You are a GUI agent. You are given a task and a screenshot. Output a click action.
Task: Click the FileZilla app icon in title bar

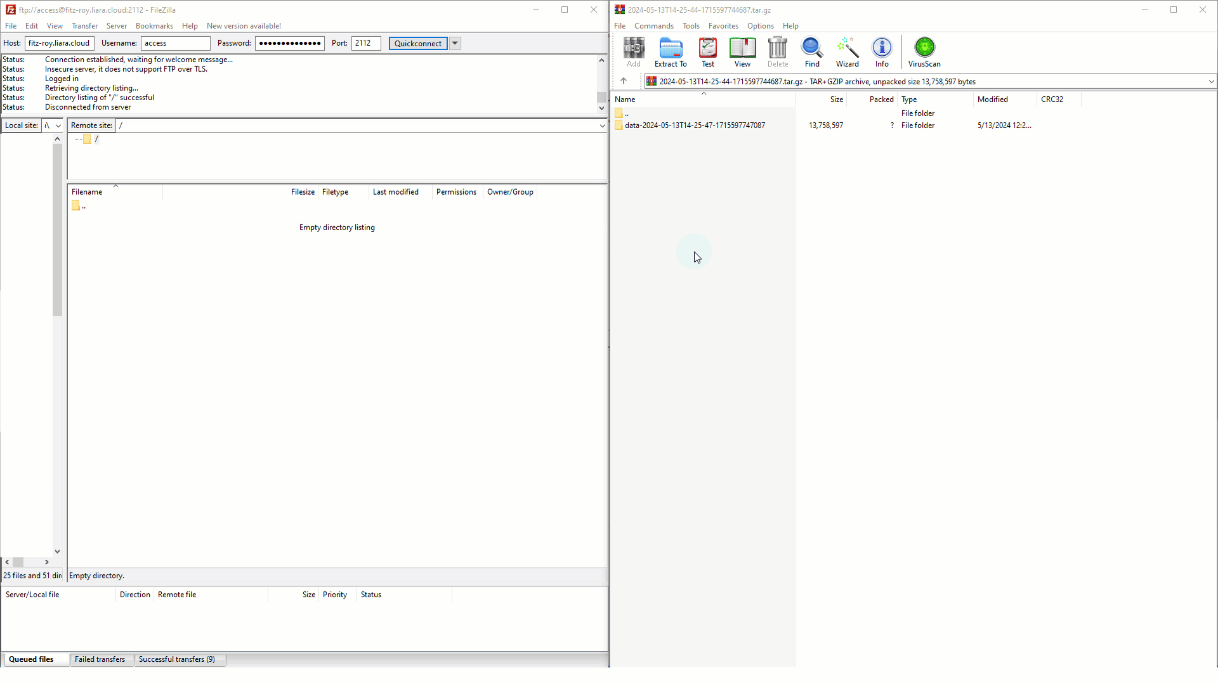10,10
